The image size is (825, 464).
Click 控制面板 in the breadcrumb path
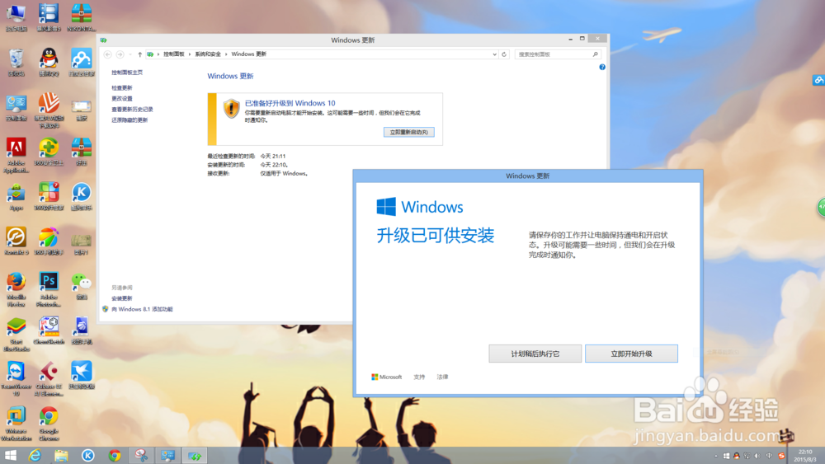point(173,54)
